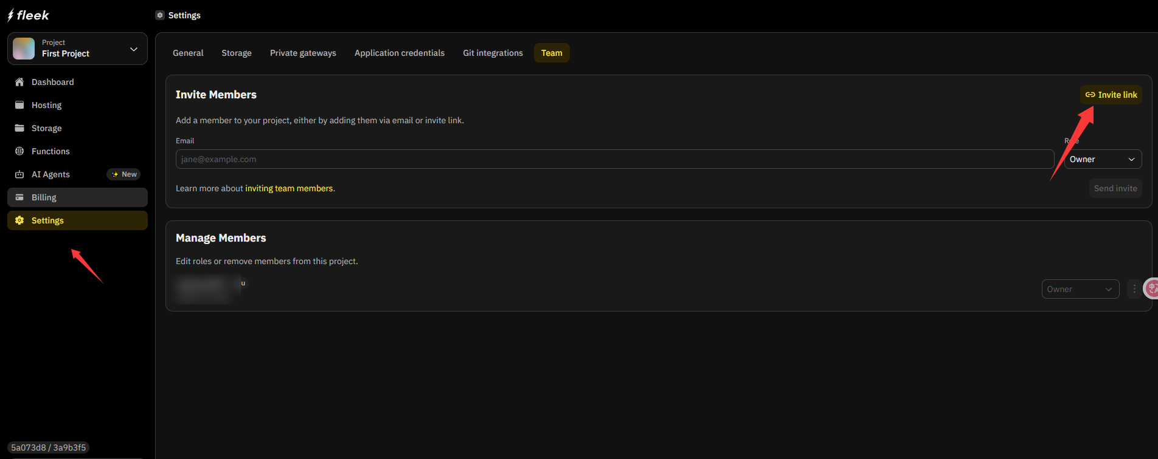Open Dashboard from the home icon
The height and width of the screenshot is (459, 1158).
pos(19,82)
